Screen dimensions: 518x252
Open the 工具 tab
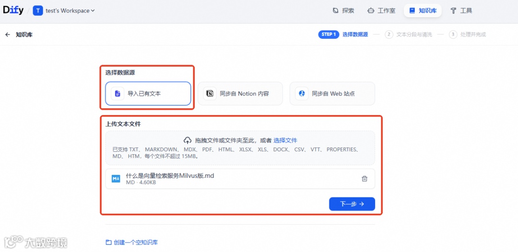[x=461, y=11]
